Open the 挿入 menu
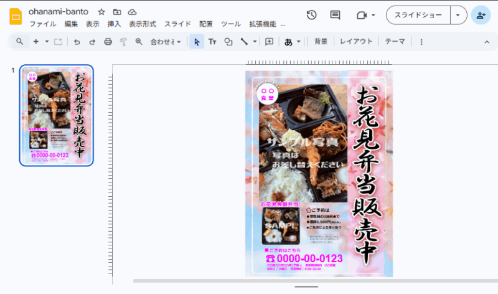 tap(114, 24)
